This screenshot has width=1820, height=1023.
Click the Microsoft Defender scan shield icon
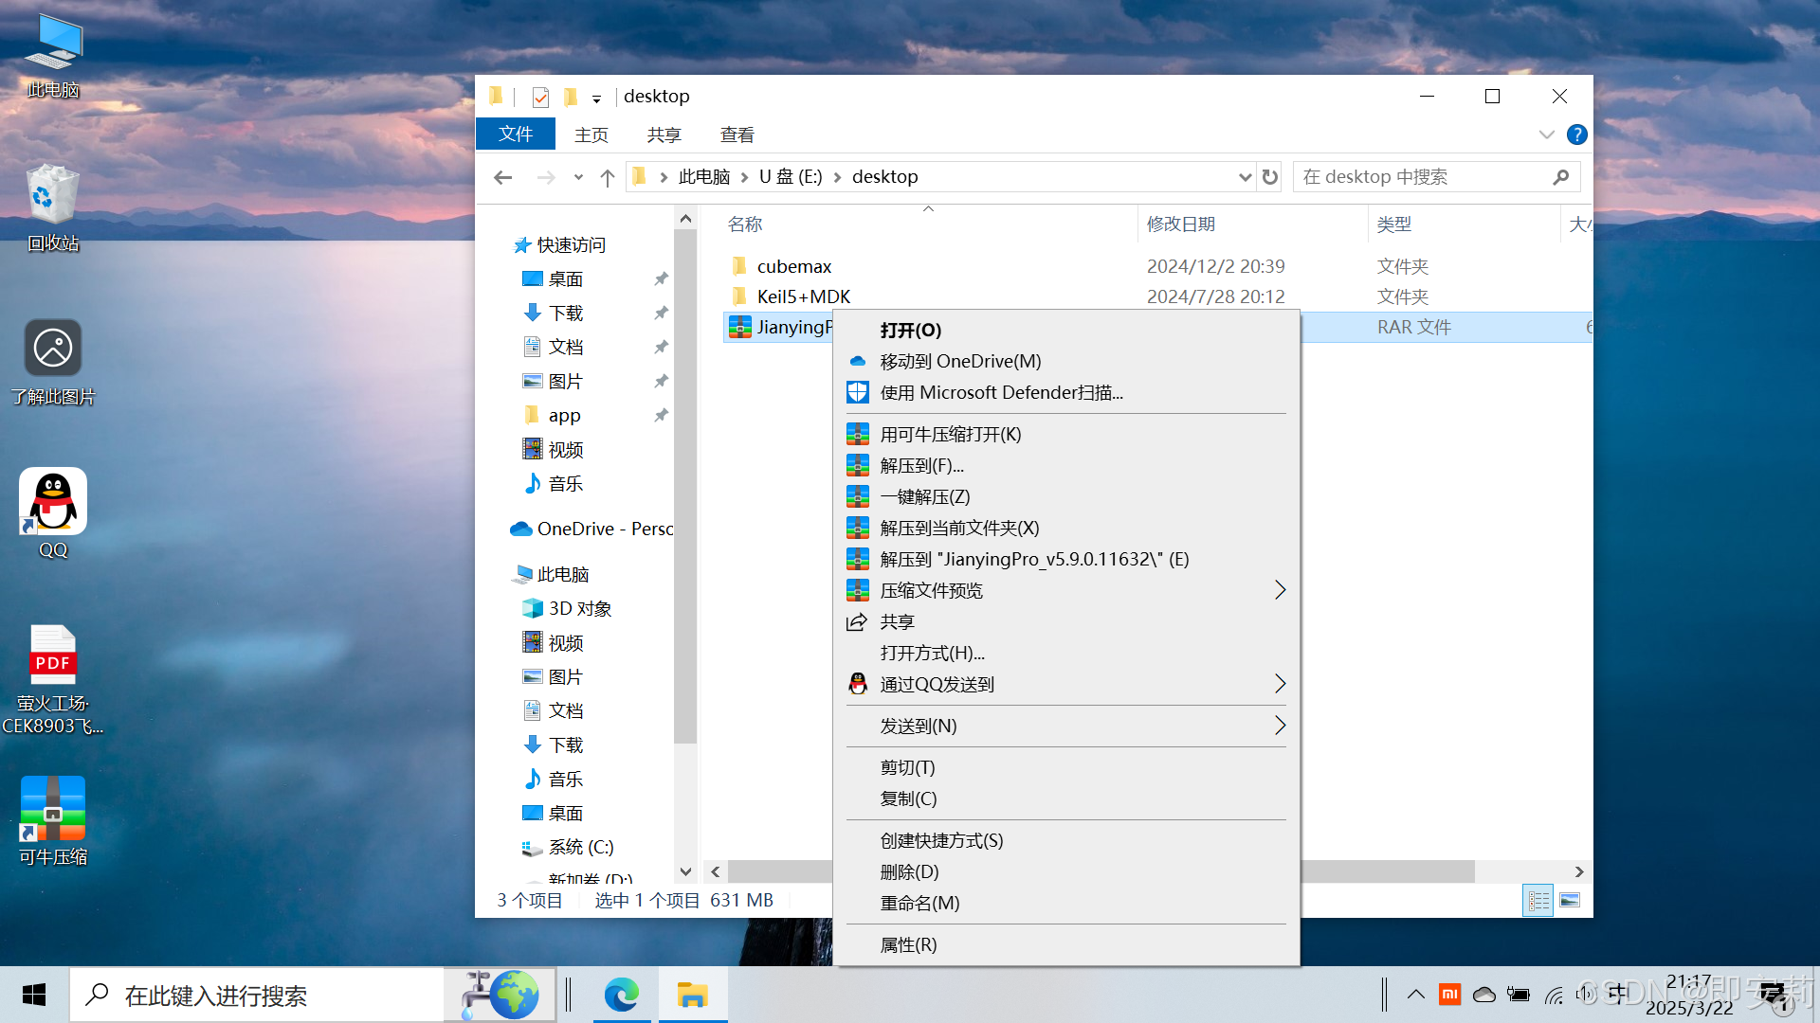pos(858,392)
